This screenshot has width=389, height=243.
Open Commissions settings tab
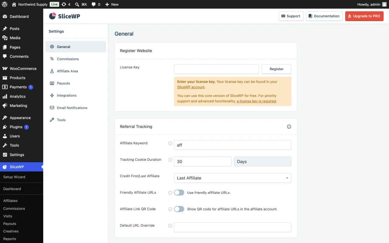click(x=76, y=59)
